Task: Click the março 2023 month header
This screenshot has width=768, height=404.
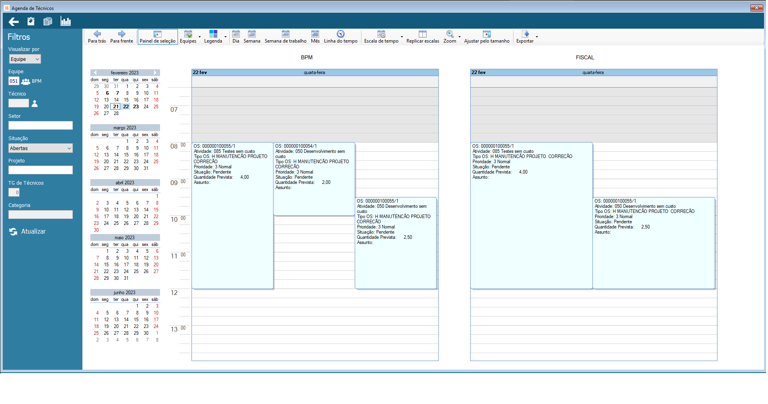Action: pos(125,128)
